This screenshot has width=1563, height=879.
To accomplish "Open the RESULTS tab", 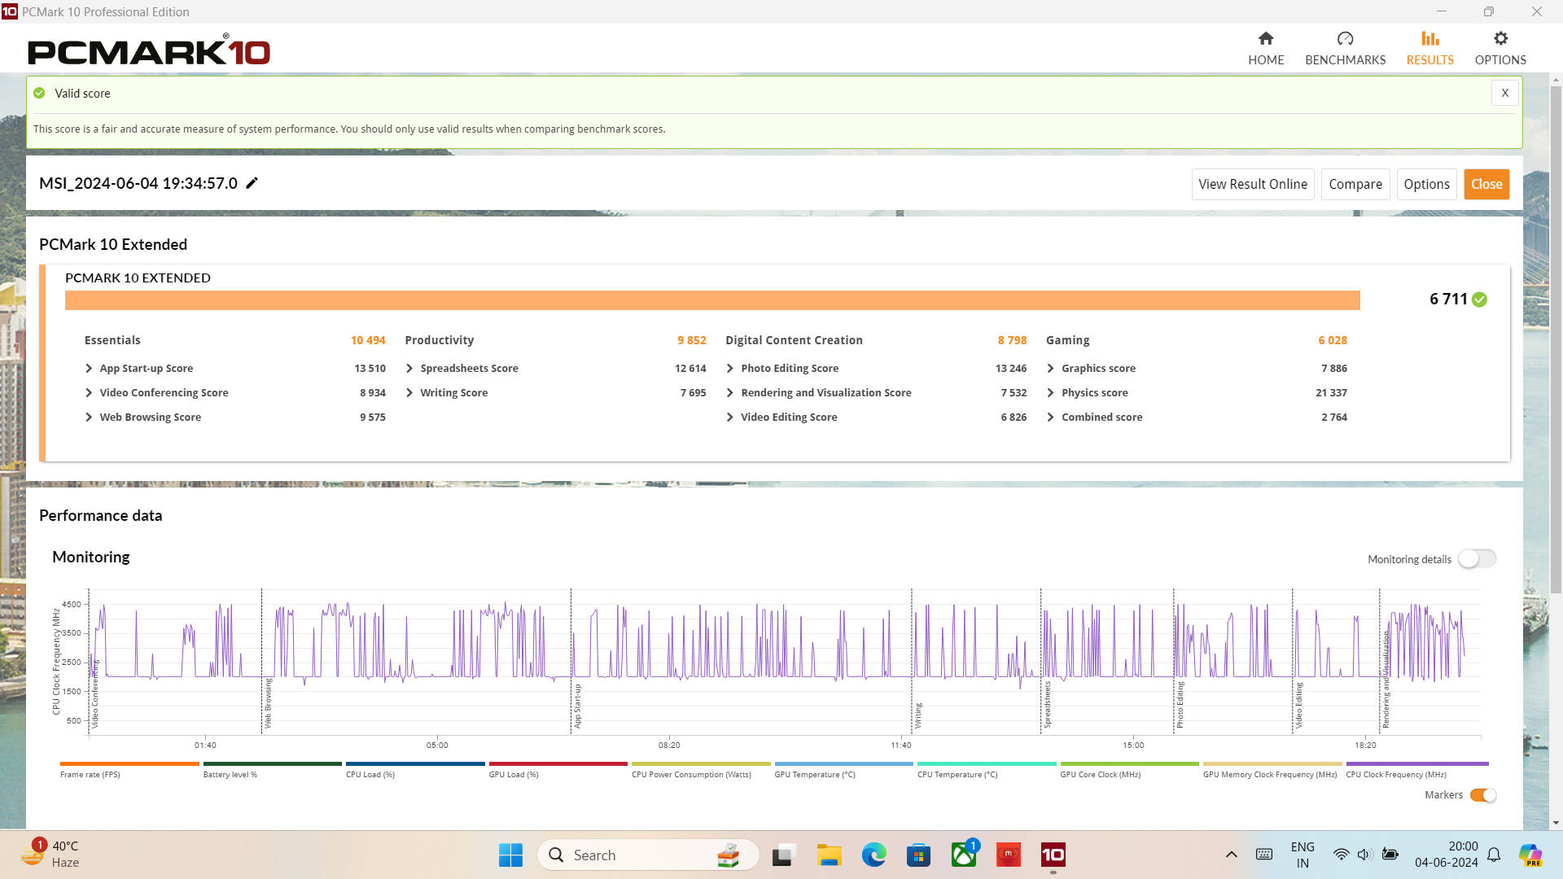I will (1429, 49).
